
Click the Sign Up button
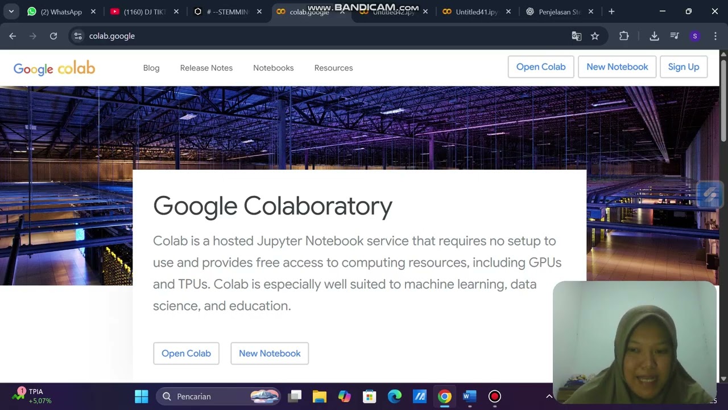point(684,67)
